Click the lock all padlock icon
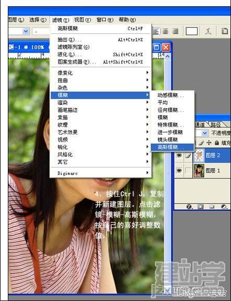Screen dimensions: 231x301 (x=216, y=143)
